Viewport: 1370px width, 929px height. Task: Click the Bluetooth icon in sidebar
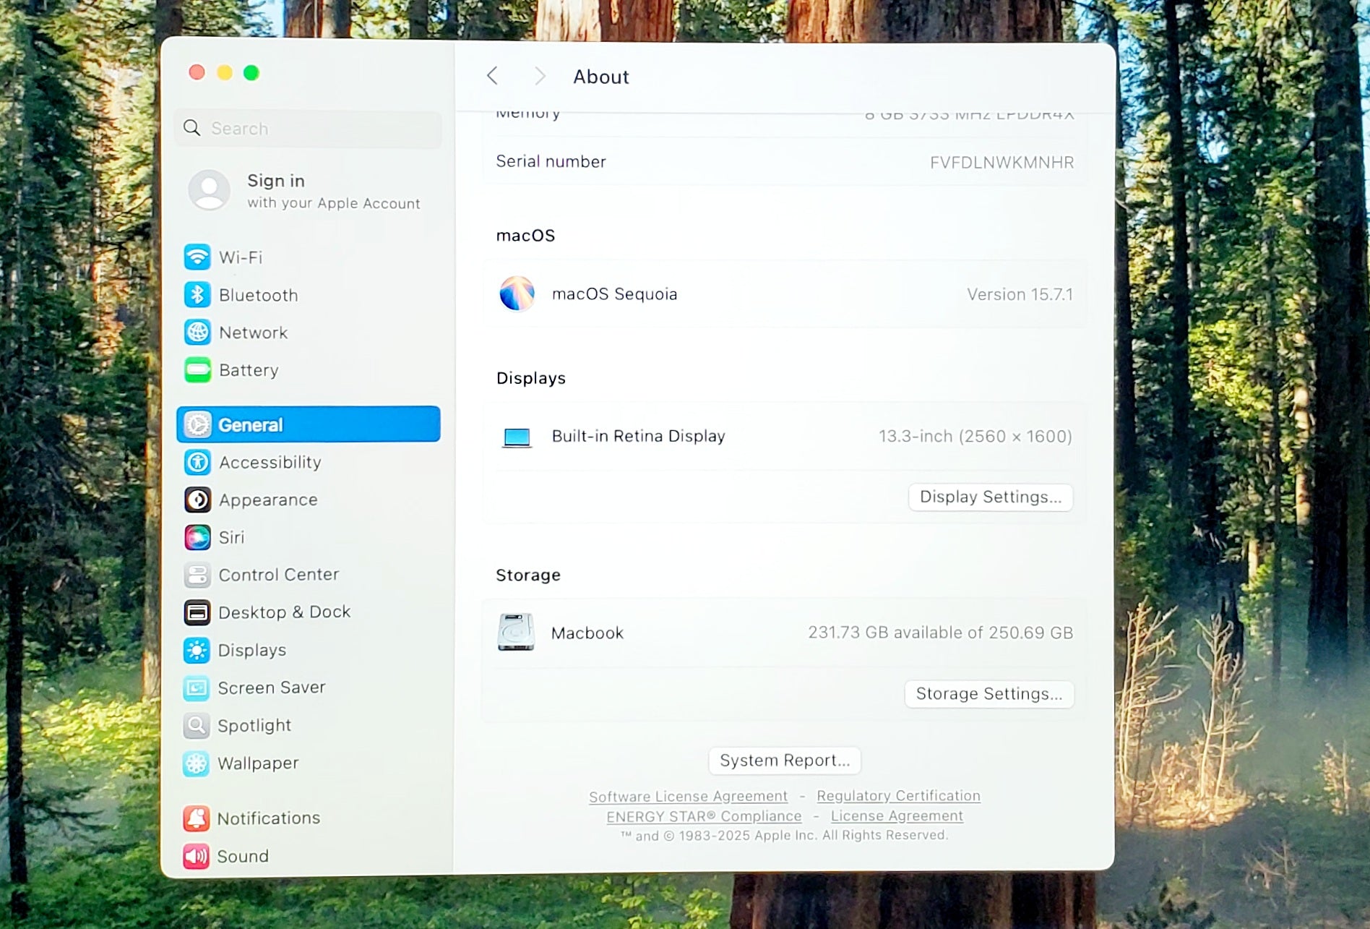point(197,295)
